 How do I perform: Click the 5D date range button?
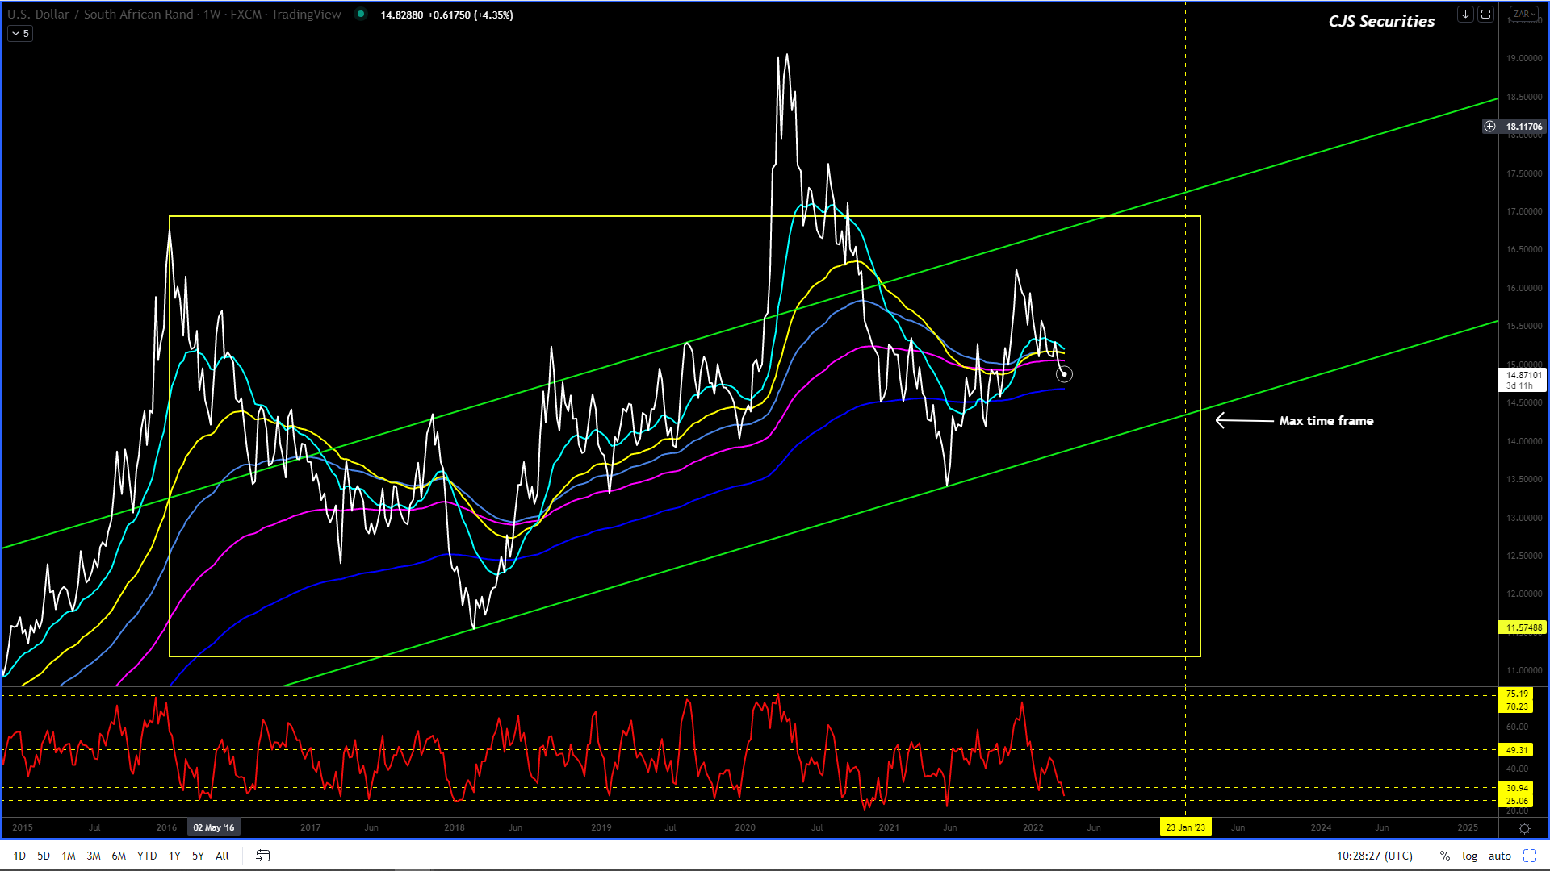click(44, 856)
